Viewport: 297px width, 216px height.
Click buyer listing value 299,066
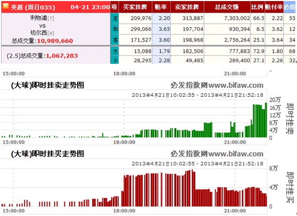click(x=141, y=29)
